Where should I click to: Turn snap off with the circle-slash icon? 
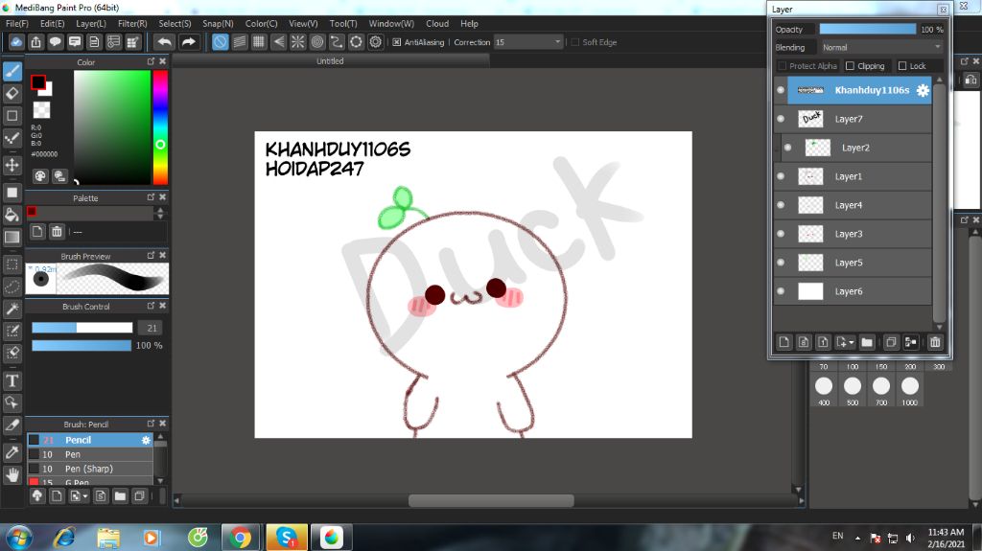coord(220,42)
